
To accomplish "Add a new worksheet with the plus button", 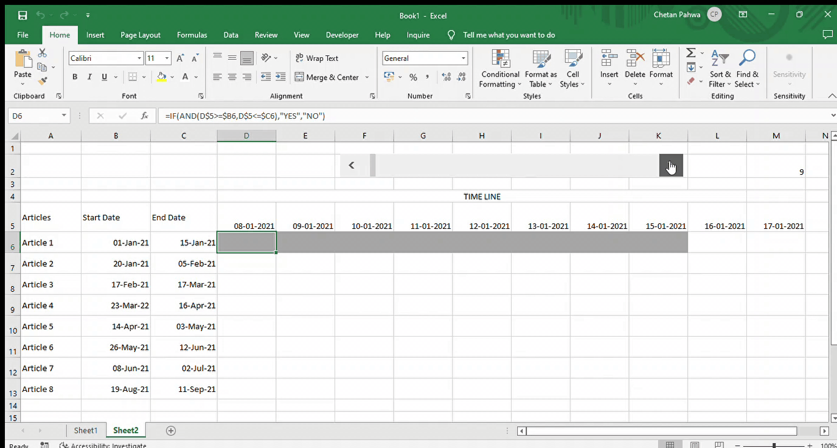I will tap(170, 430).
